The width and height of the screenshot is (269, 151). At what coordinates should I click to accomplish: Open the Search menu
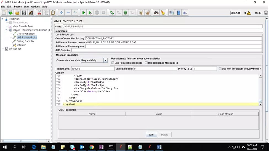[18, 7]
